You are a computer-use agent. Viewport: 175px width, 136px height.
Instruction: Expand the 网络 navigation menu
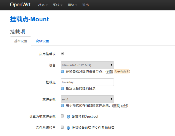click(x=72, y=5)
